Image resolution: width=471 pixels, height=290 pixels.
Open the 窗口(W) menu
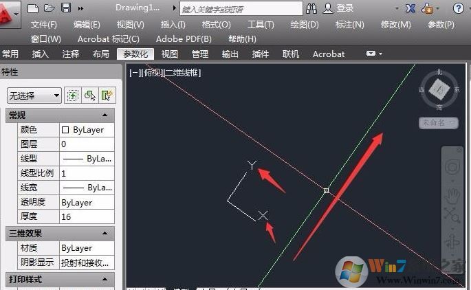[x=46, y=38]
